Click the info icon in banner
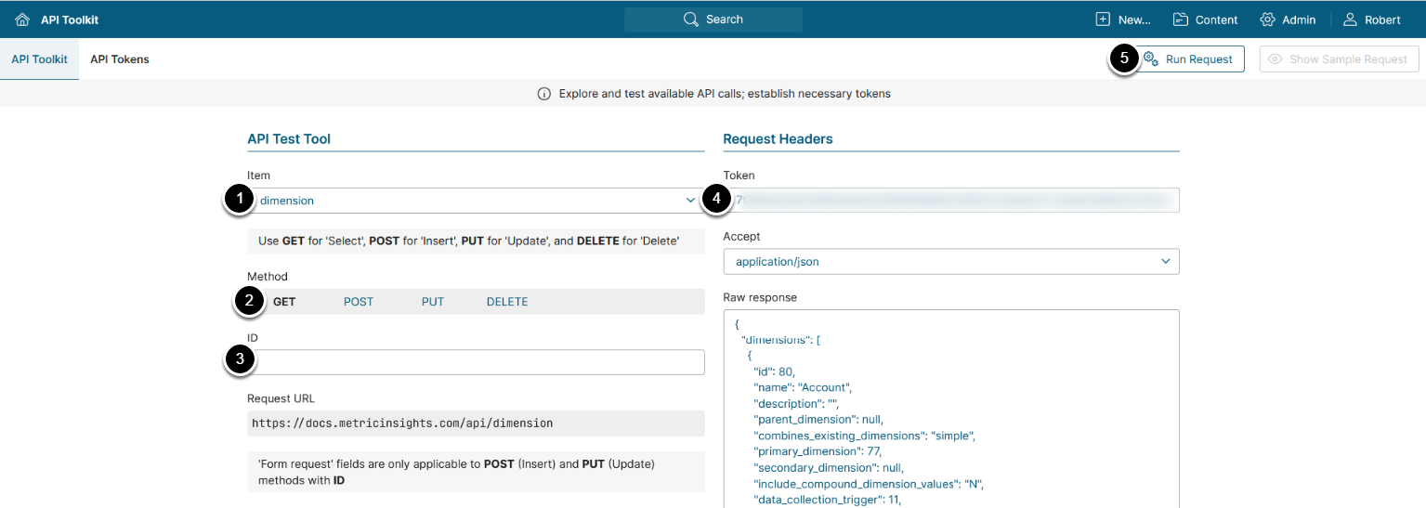Image resolution: width=1426 pixels, height=508 pixels. click(x=544, y=94)
